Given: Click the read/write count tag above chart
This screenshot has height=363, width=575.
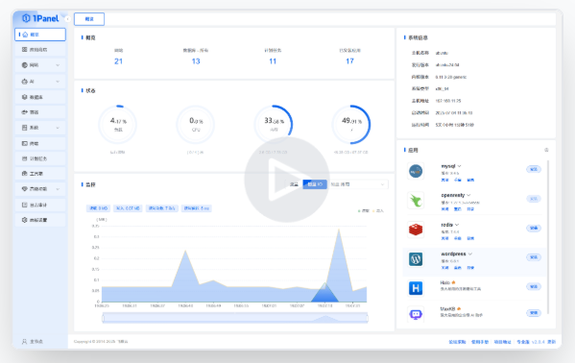Looking at the screenshot, I should click(x=161, y=208).
